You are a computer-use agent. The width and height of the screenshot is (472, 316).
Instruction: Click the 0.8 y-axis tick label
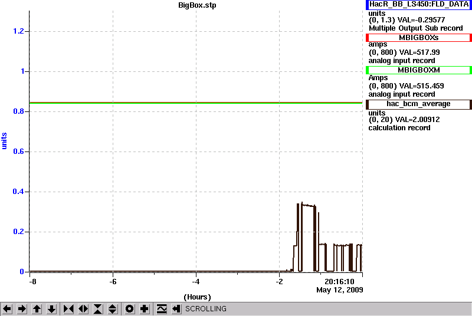point(18,111)
